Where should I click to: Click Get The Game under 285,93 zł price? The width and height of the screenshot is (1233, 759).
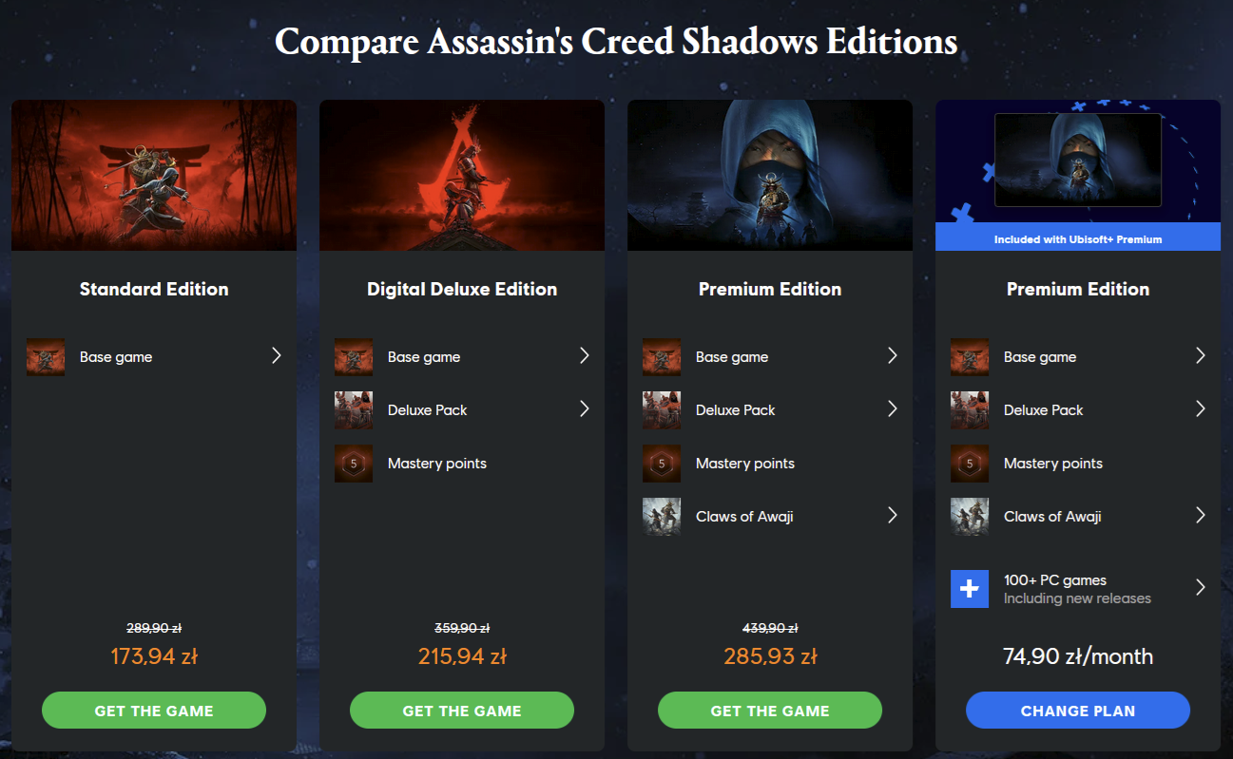click(770, 711)
